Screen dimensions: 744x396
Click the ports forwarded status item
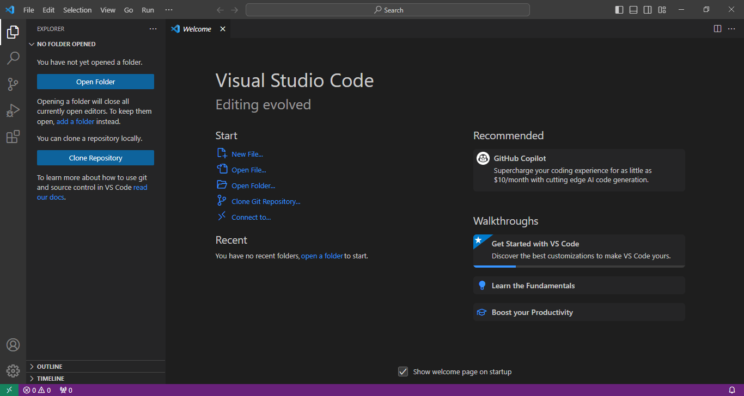(x=66, y=390)
